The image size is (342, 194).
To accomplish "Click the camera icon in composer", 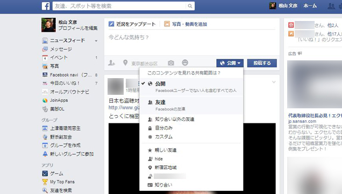I will coord(171,63).
